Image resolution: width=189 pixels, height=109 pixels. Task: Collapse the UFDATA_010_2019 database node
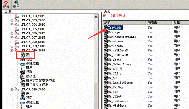pyautogui.click(x=12, y=50)
